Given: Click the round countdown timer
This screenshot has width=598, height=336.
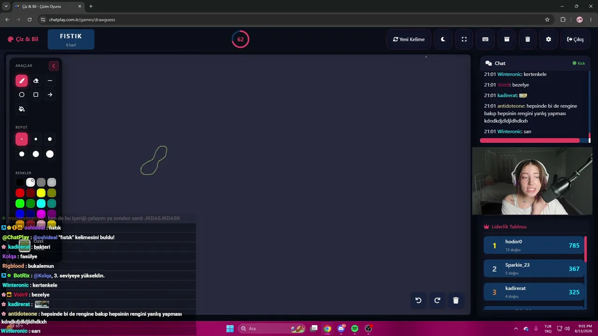Looking at the screenshot, I should pos(240,39).
